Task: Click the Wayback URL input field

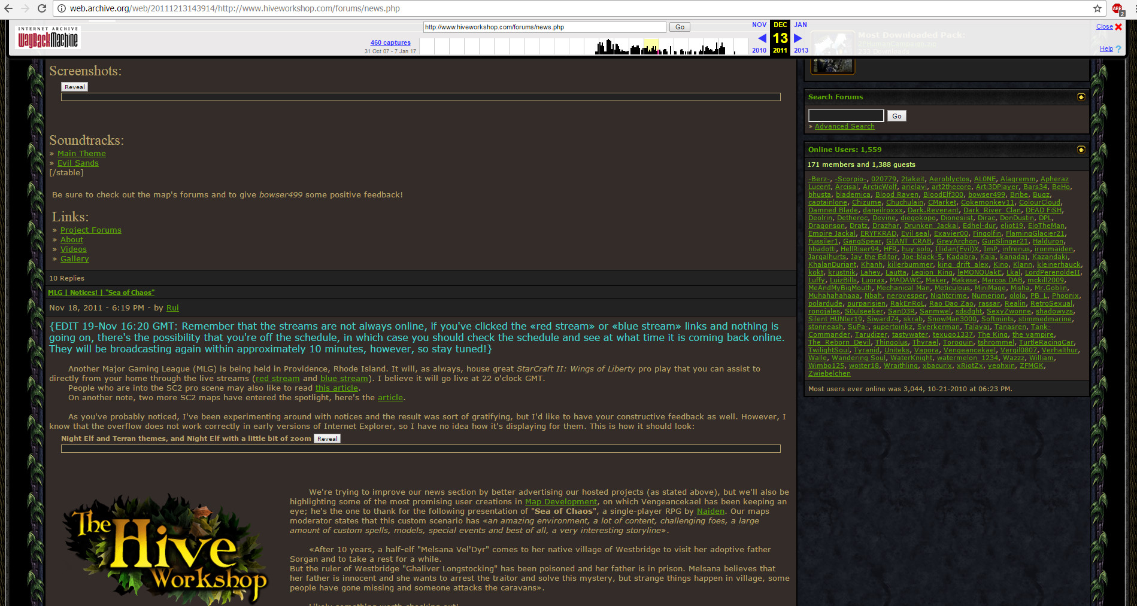Action: click(x=544, y=27)
